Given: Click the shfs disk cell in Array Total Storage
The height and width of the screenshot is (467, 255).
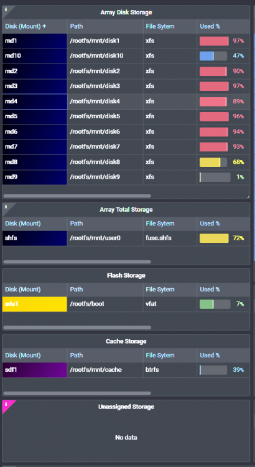Looking at the screenshot, I should tap(34, 238).
